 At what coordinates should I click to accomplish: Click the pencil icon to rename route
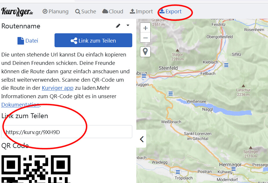tap(118, 26)
